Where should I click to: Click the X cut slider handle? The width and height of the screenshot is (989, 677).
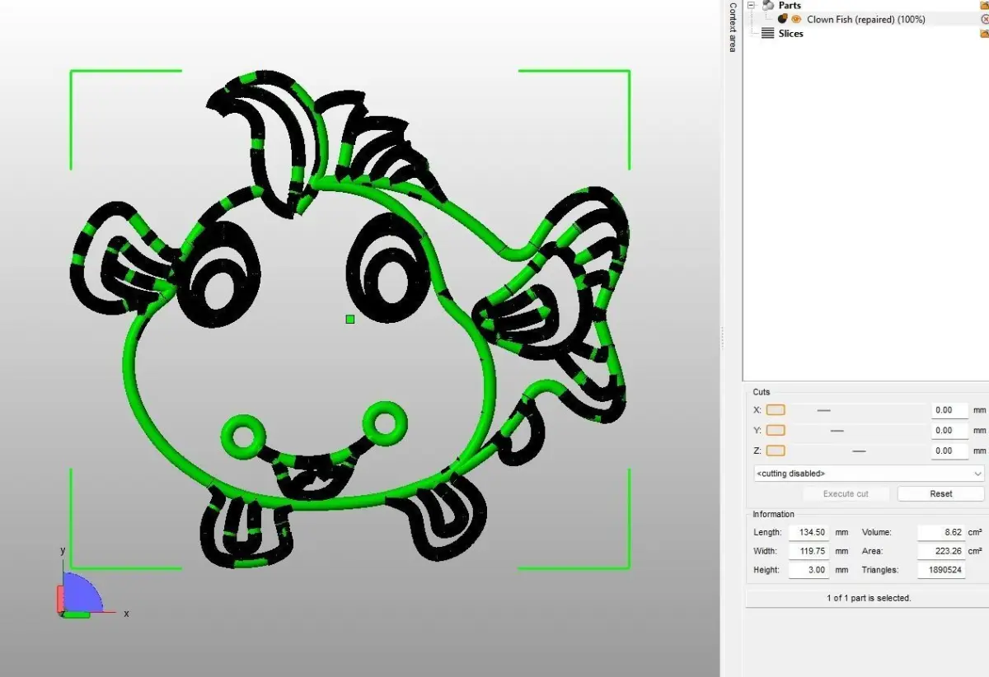pos(823,410)
